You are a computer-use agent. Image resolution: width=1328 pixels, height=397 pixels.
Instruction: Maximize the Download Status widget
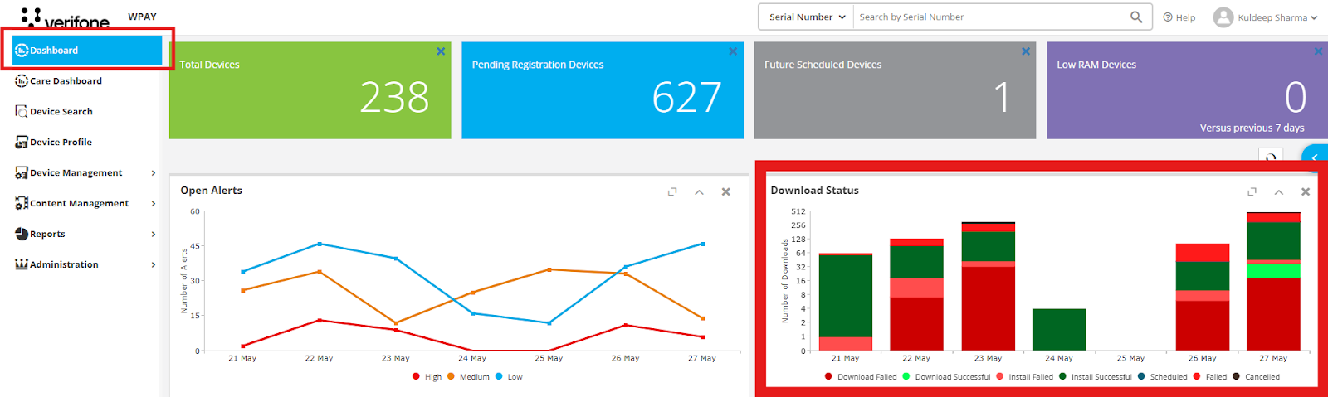coord(1252,191)
